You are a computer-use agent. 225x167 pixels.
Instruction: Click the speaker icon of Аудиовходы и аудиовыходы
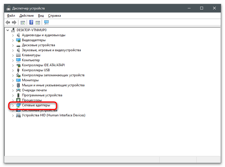tap(18, 35)
